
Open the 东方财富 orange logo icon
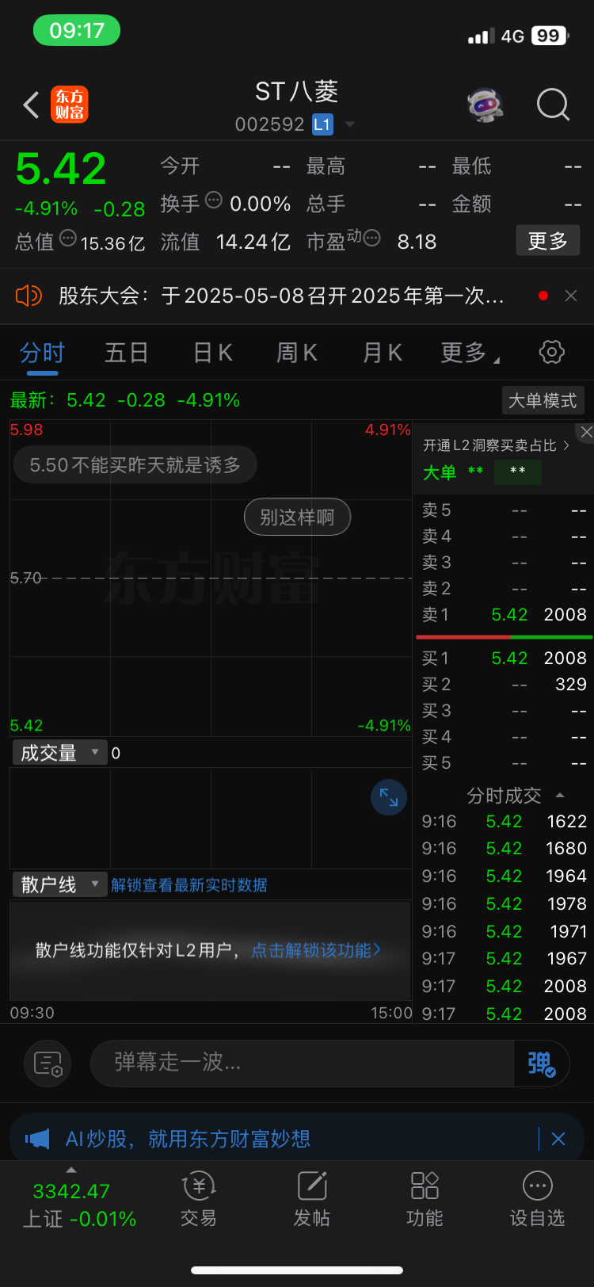[x=70, y=105]
